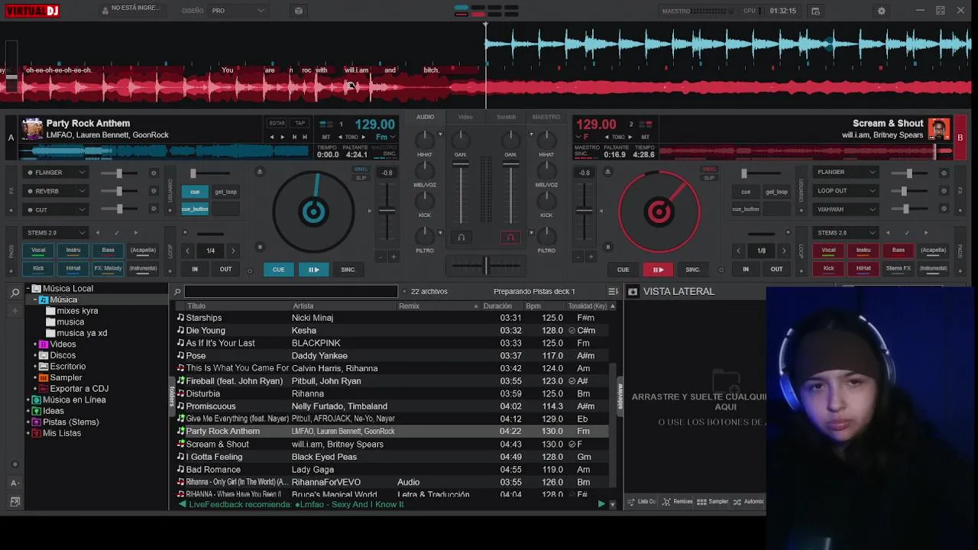Click the crossfader slider
The image size is (978, 550).
pyautogui.click(x=486, y=265)
